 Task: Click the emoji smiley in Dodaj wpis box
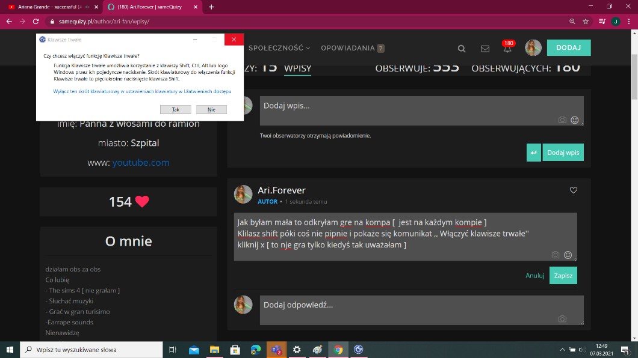click(575, 120)
